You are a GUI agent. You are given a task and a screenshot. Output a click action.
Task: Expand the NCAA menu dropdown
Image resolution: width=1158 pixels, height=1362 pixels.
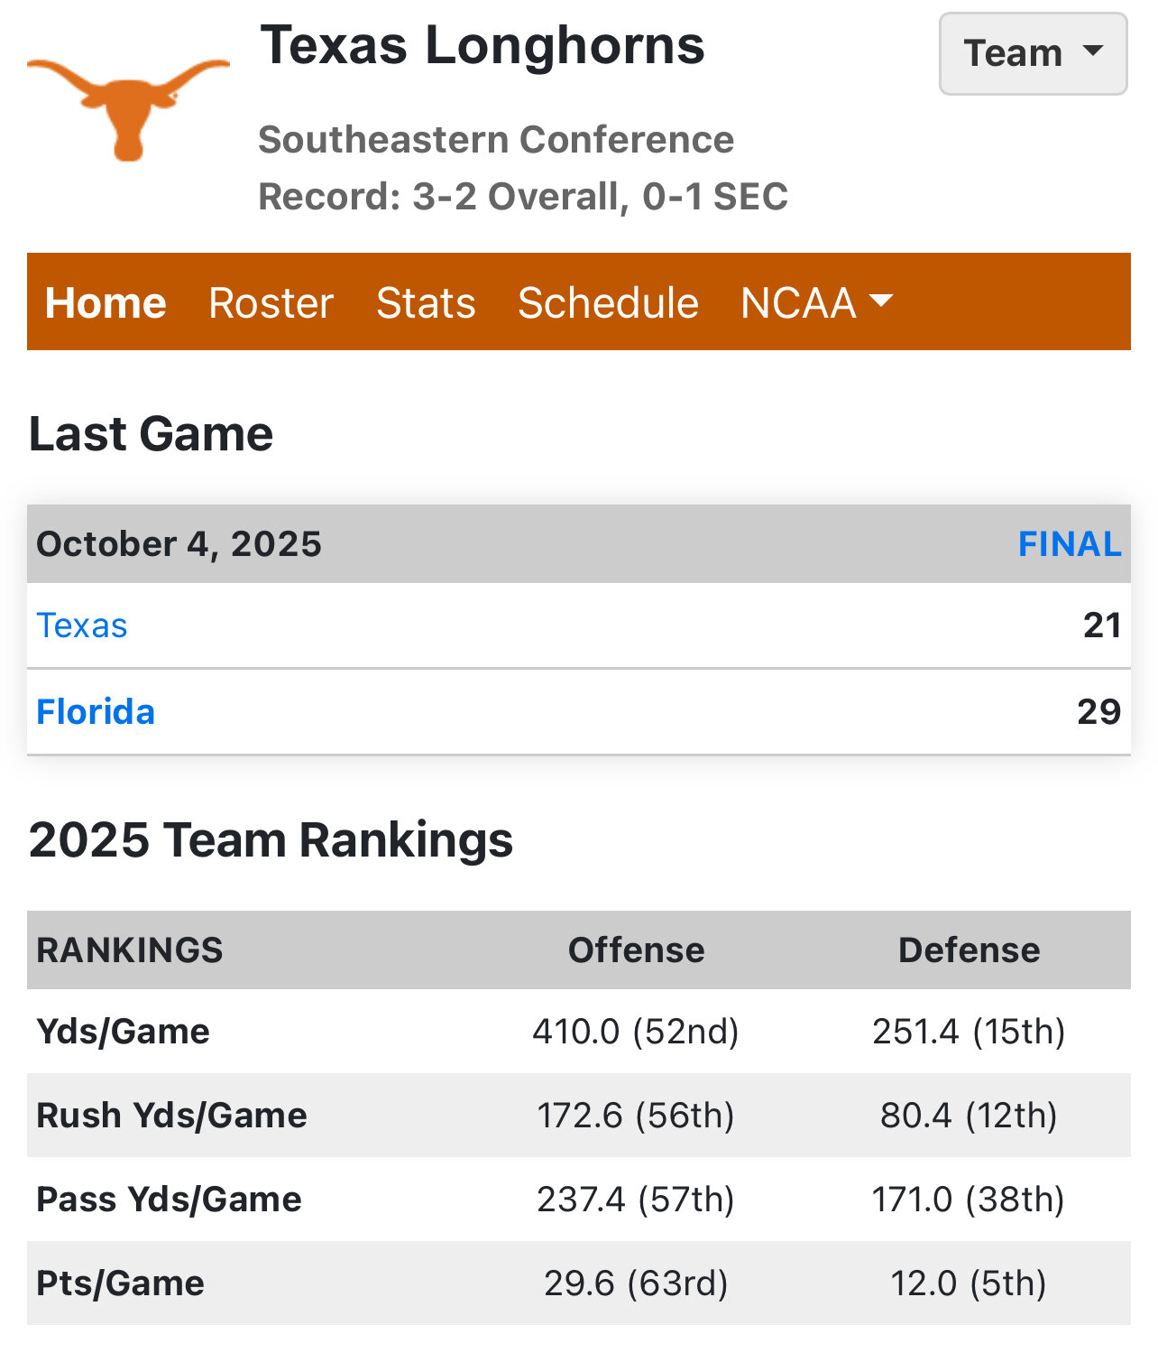coord(816,302)
